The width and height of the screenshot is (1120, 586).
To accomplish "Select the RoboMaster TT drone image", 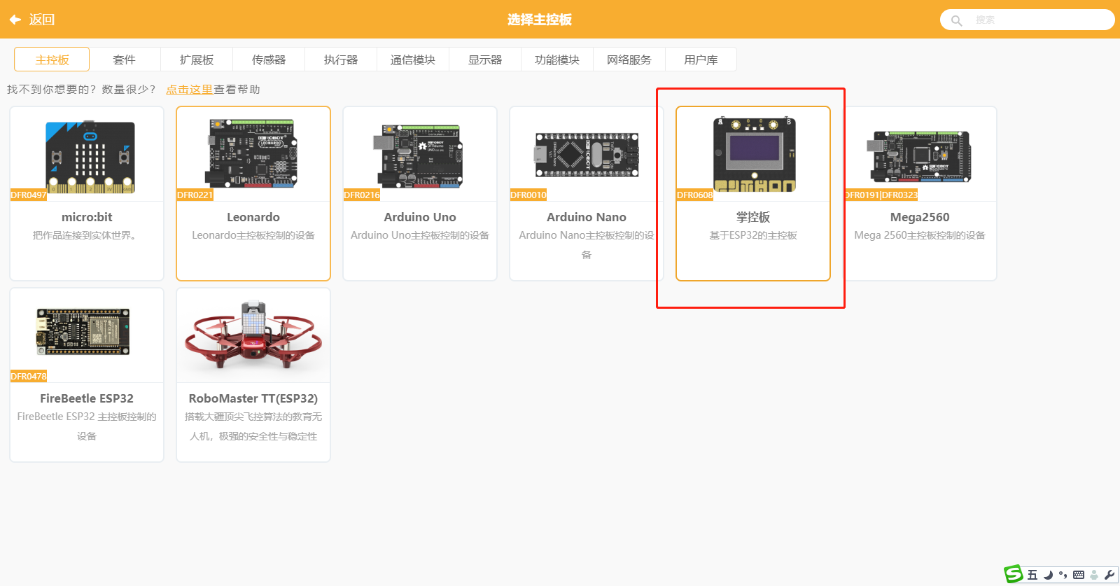I will pos(253,335).
